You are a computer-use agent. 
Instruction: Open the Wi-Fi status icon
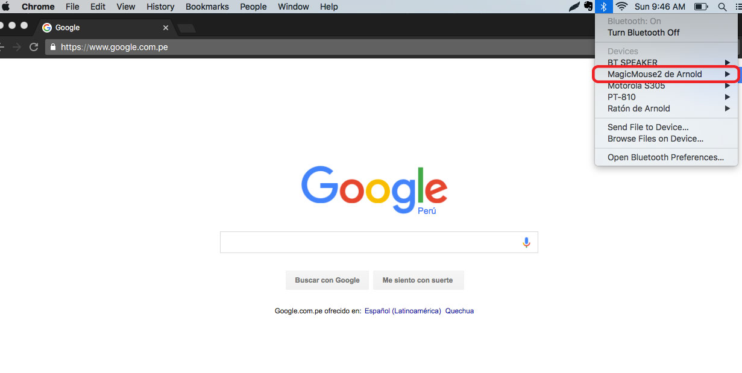tap(622, 7)
